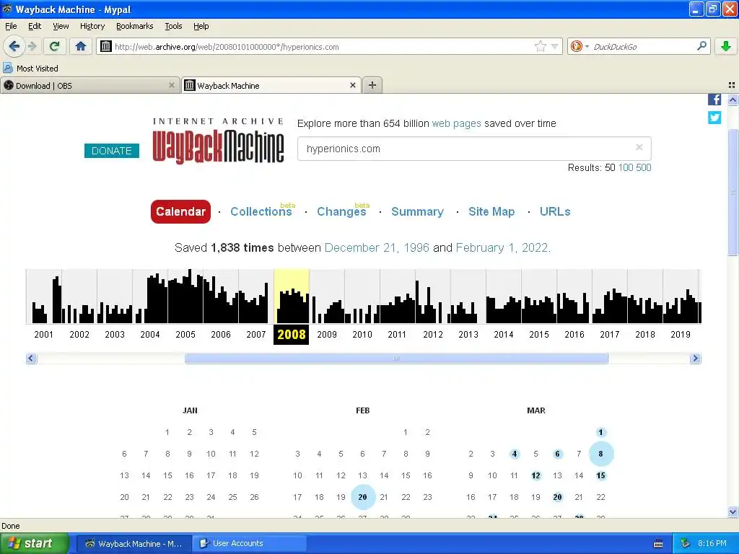The width and height of the screenshot is (739, 554).
Task: Select highlighted year 2008 in timeline
Action: click(292, 334)
